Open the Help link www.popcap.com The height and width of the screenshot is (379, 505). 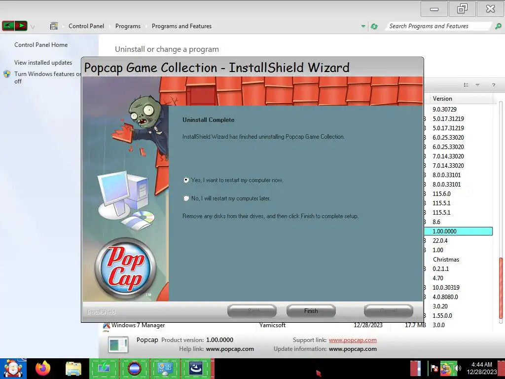tap(230, 349)
